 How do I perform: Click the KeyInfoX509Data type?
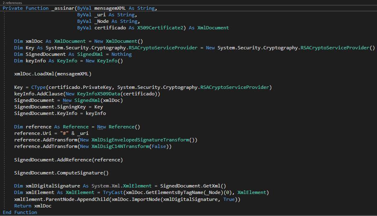[99, 94]
